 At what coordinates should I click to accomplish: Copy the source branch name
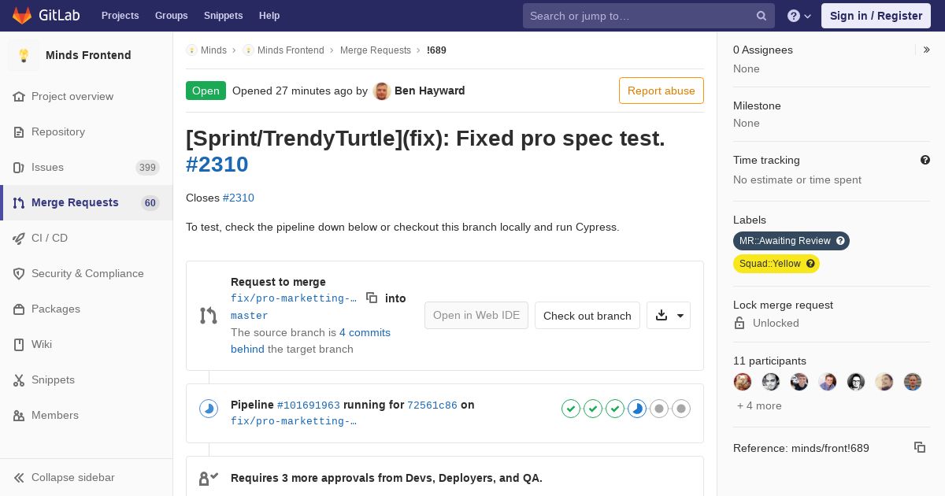coord(372,298)
